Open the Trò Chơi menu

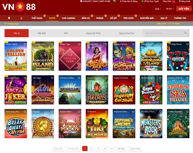coord(128,18)
